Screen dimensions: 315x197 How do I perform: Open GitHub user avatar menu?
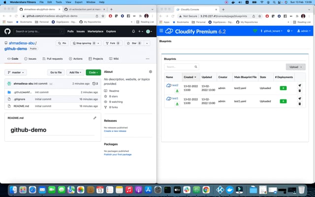[x=149, y=32]
